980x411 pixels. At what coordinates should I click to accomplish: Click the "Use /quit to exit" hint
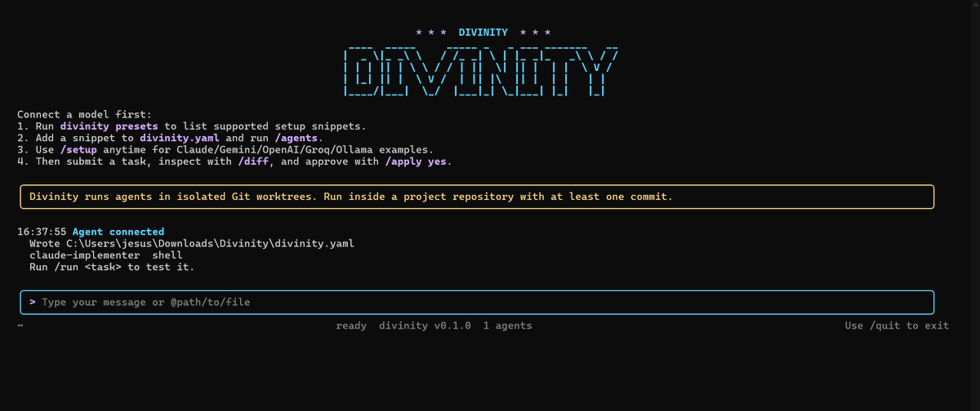click(897, 325)
